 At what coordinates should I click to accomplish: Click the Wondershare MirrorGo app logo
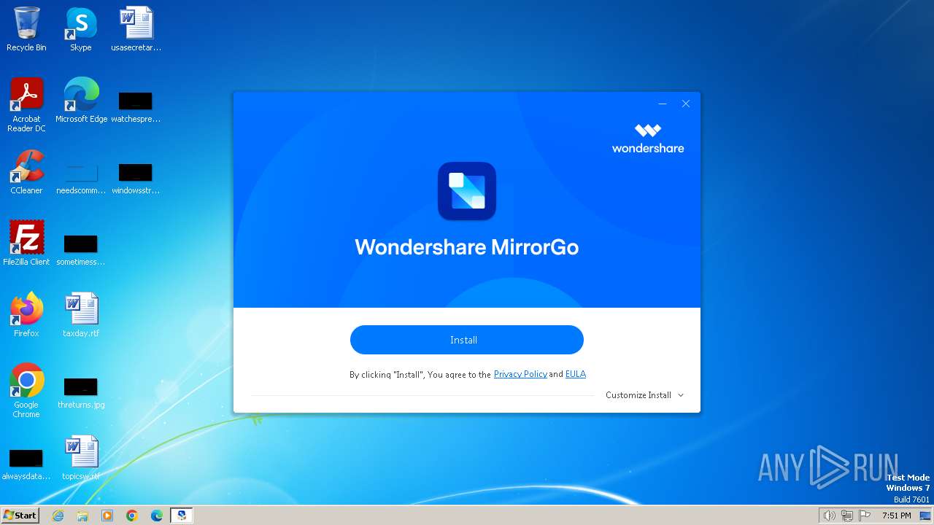click(467, 191)
